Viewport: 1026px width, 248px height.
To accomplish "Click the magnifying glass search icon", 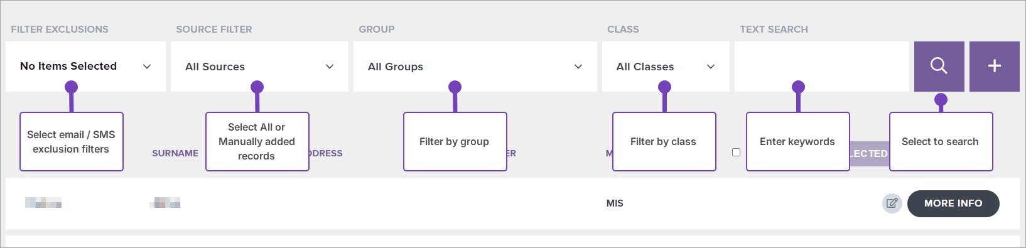I will (939, 66).
